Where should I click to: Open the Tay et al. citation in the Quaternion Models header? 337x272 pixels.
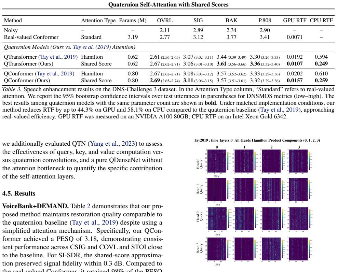coord(83,47)
